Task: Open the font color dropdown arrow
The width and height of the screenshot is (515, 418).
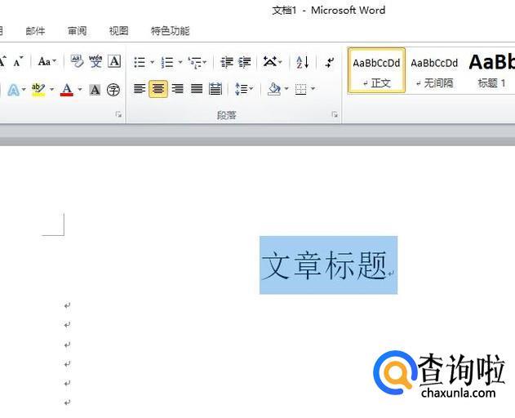Action: [x=79, y=89]
